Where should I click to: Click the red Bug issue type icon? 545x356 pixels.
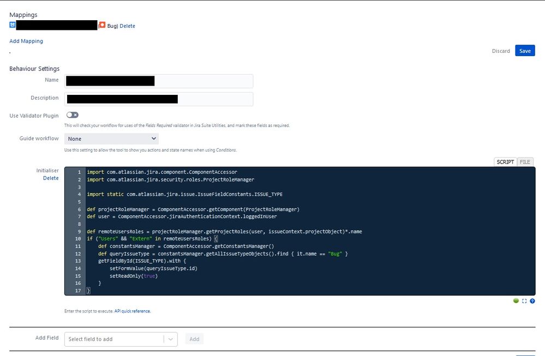tap(102, 25)
